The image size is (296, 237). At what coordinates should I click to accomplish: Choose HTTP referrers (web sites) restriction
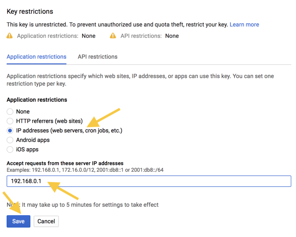10,121
